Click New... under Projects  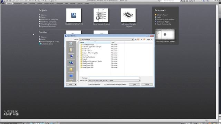(x=43, y=17)
